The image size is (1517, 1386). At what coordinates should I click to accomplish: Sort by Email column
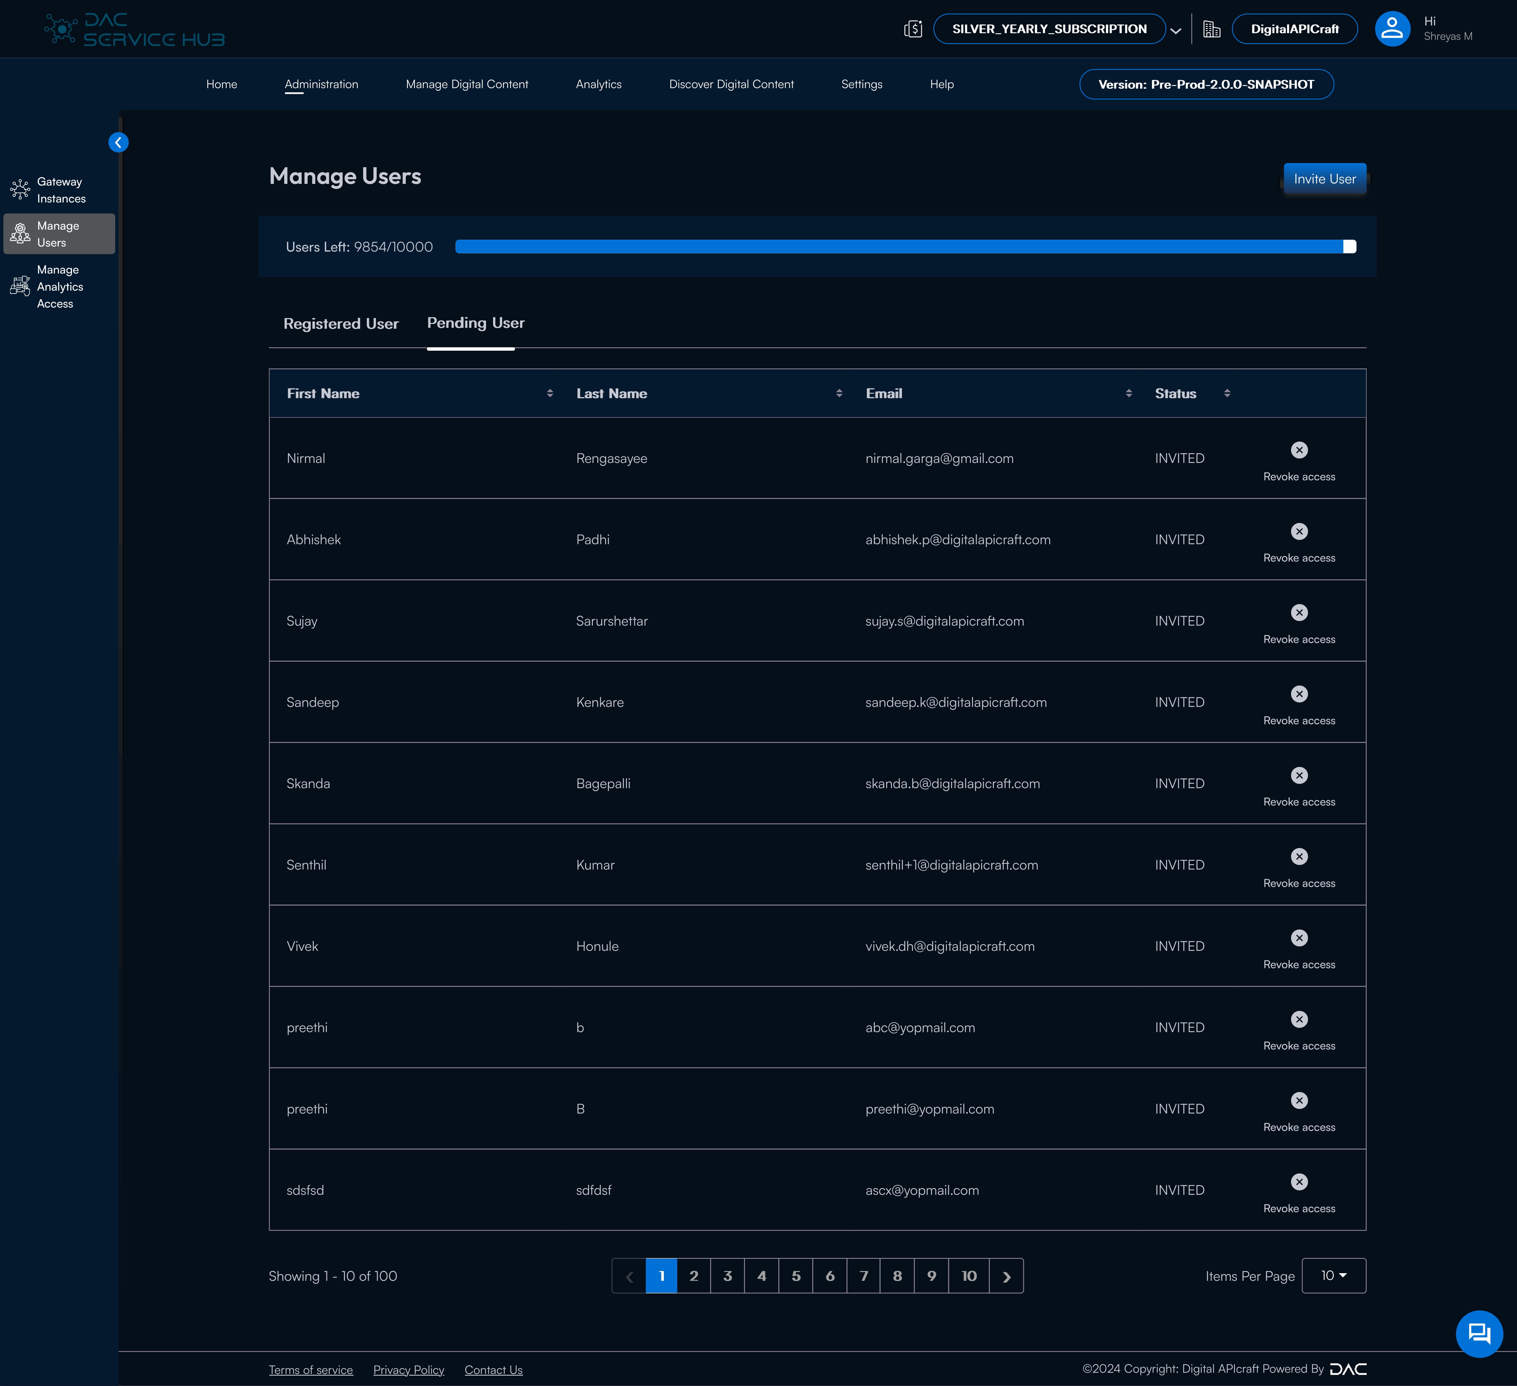tap(1129, 393)
